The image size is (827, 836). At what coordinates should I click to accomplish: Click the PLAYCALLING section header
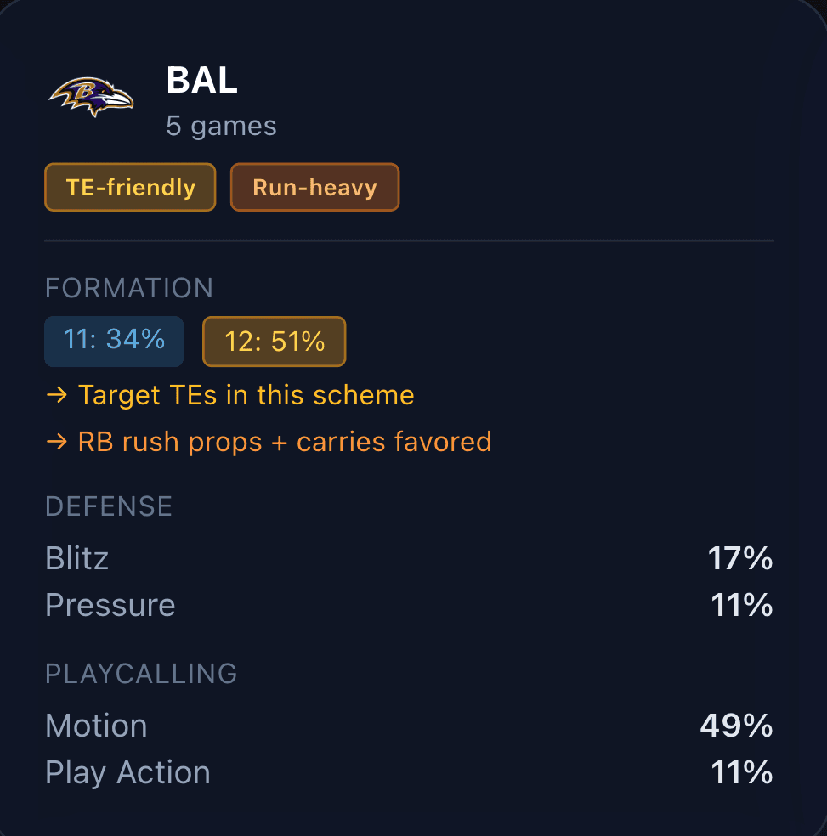(140, 673)
